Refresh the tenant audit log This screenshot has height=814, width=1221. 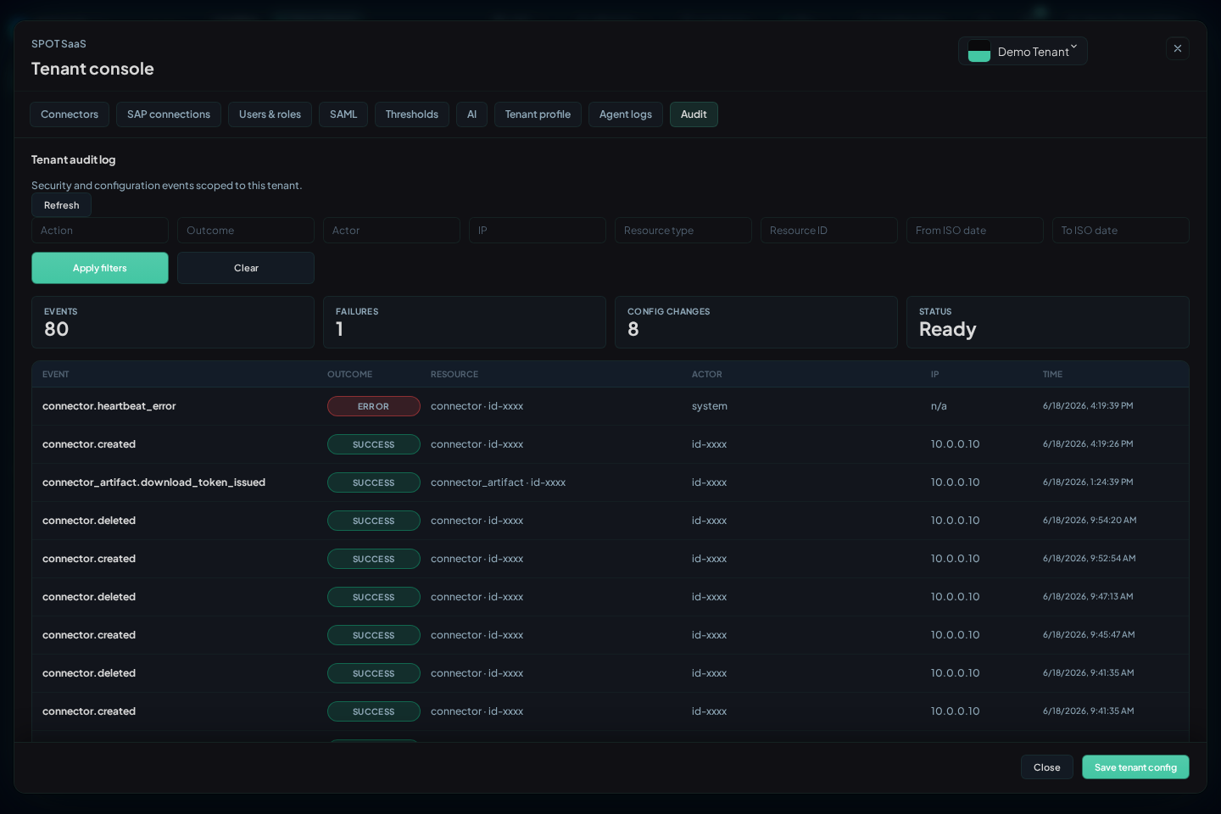[61, 205]
